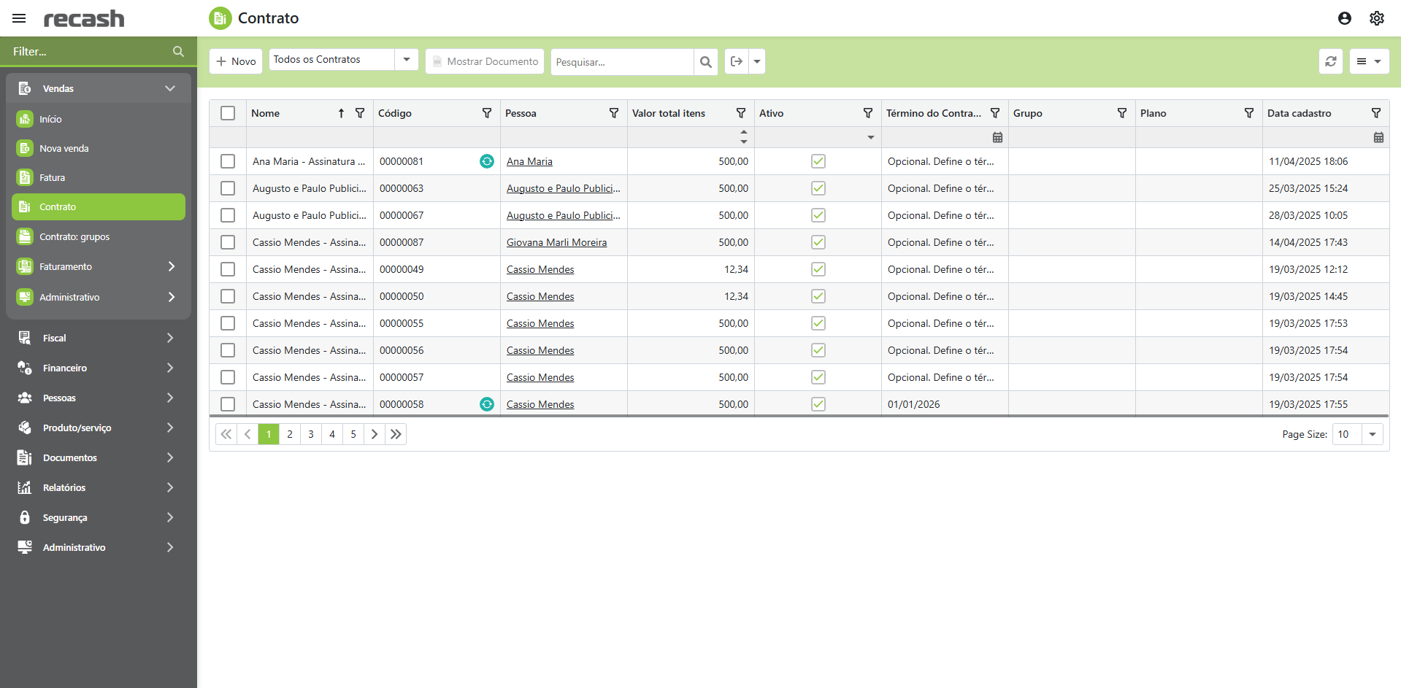
Task: Click the refresh grid icon
Action: point(1330,61)
